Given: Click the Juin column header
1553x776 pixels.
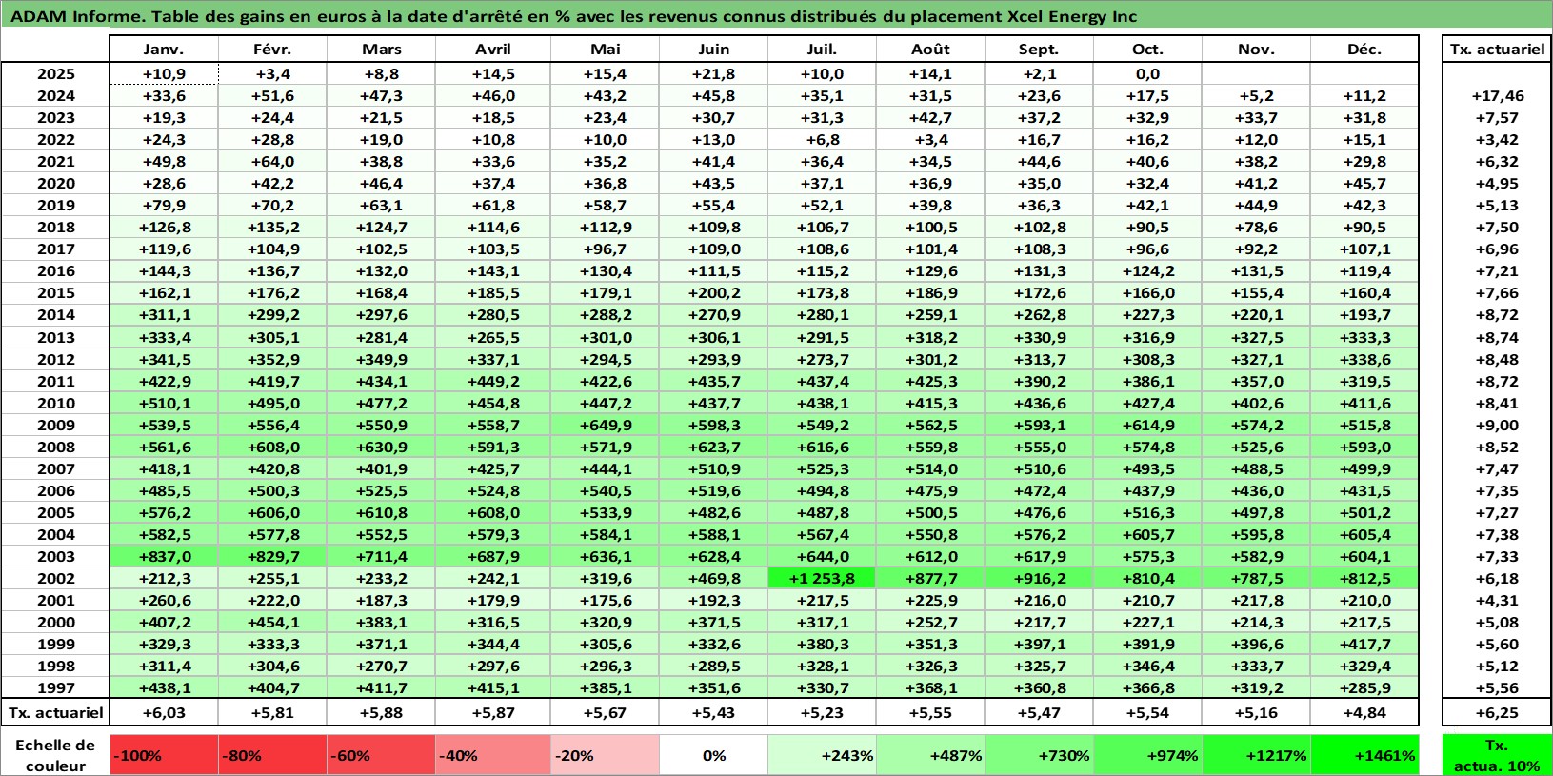Looking at the screenshot, I should 714,49.
